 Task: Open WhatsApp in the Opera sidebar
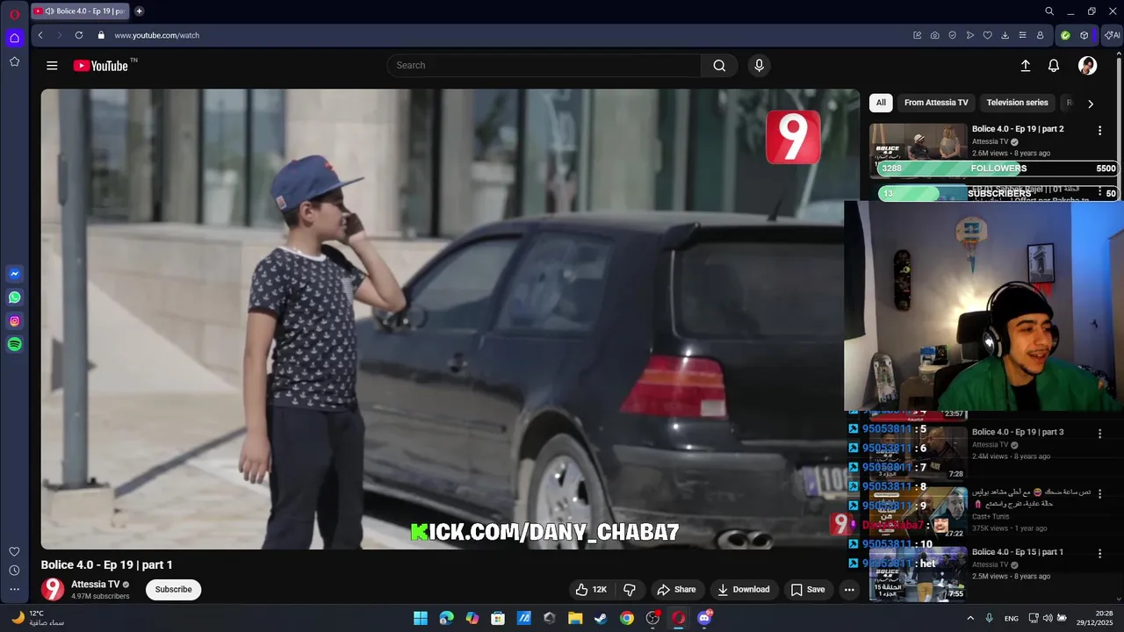[14, 298]
